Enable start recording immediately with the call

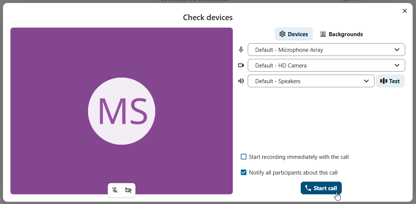244,157
